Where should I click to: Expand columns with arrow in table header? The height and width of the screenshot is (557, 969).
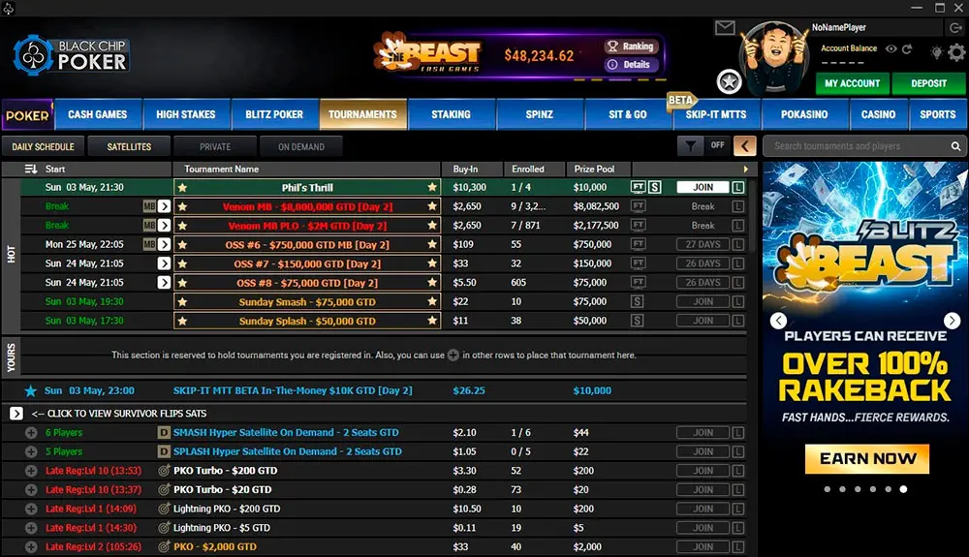(x=745, y=170)
